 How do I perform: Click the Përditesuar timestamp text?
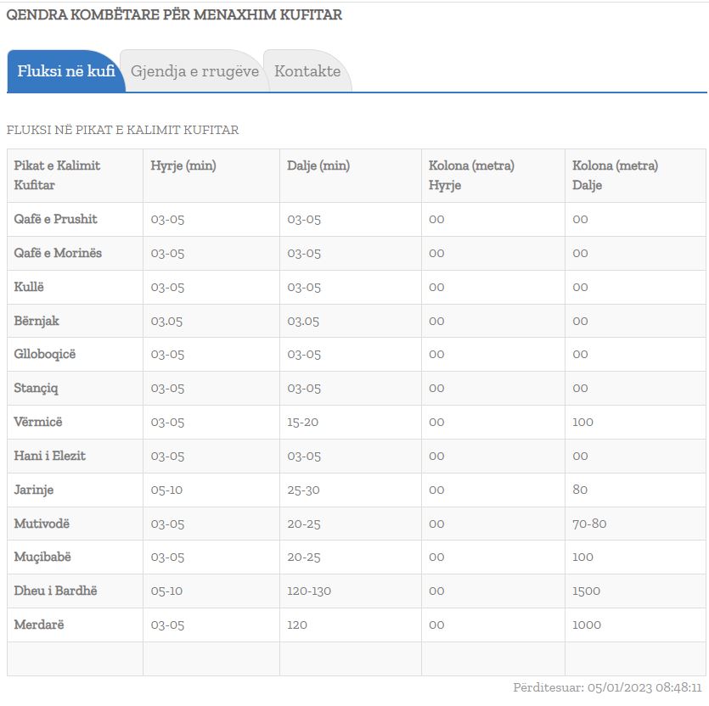click(607, 687)
